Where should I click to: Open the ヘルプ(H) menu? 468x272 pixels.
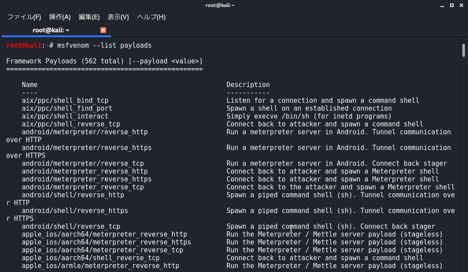point(151,17)
